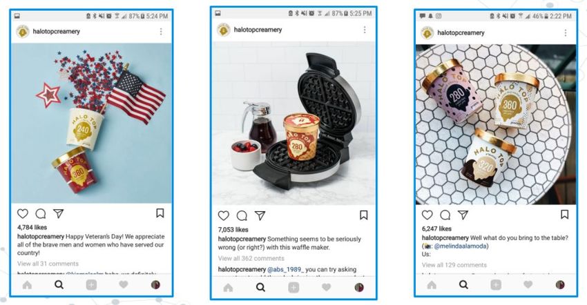Viewport: 587px width, 305px height.
Task: Go to Home tab in middle phone
Action: (228, 288)
